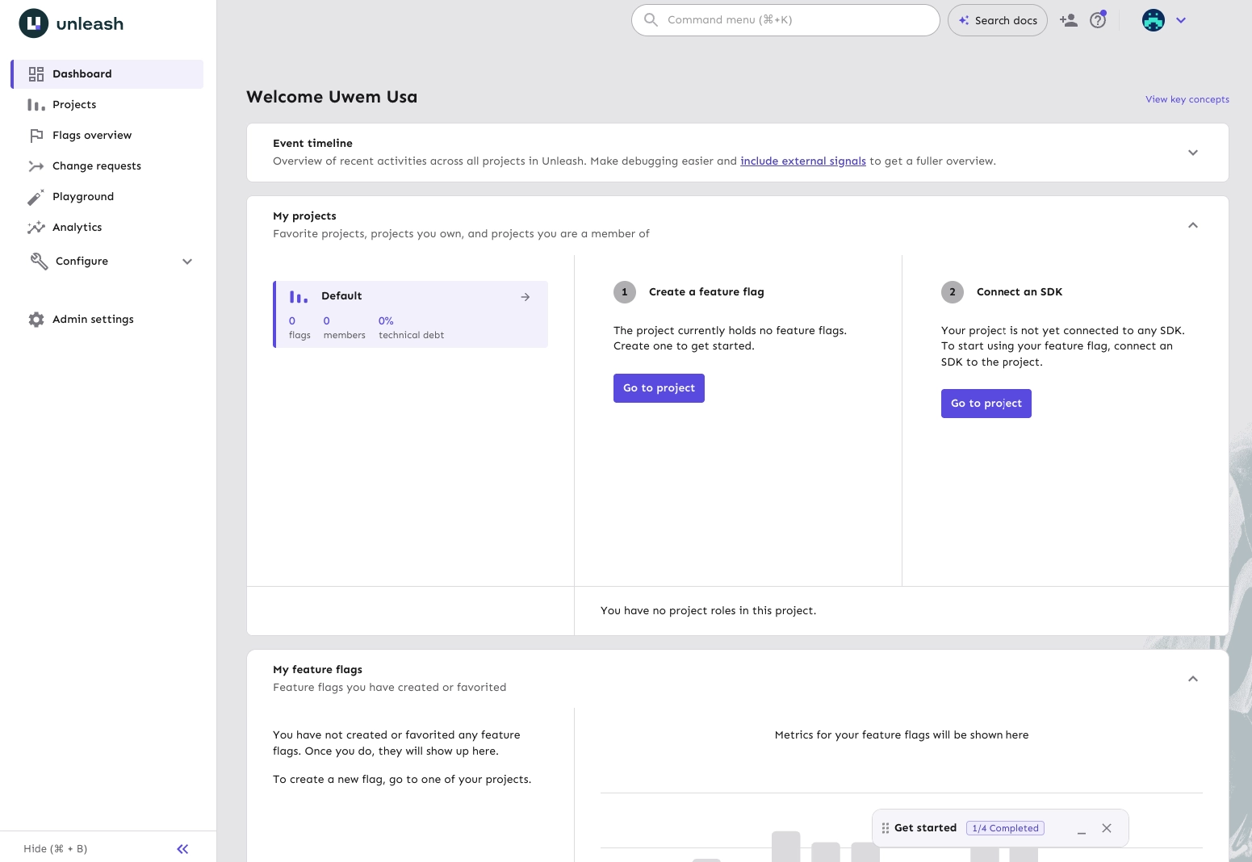Click the 1/4 Completed badge
This screenshot has width=1252, height=862.
tap(1005, 828)
